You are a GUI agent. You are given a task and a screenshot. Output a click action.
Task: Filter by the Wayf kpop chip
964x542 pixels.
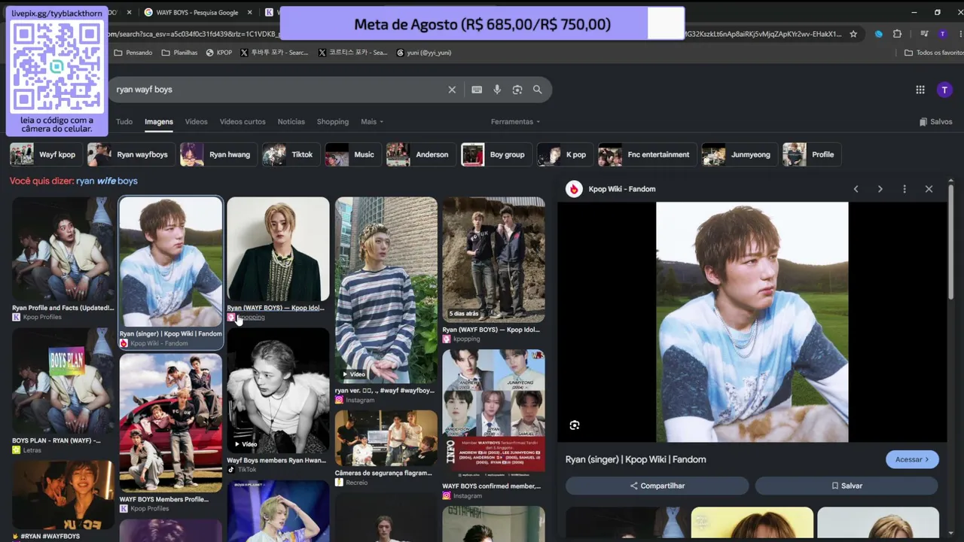46,155
